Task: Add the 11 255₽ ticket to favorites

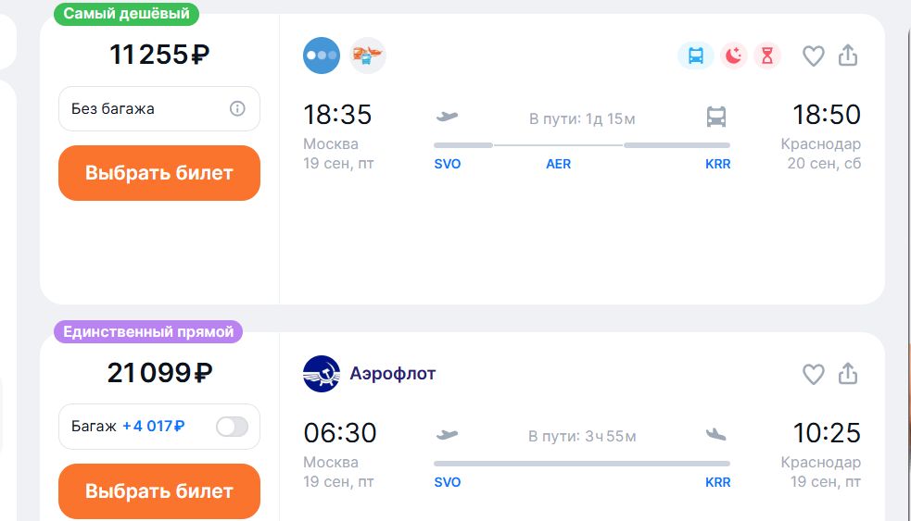Action: tap(813, 56)
